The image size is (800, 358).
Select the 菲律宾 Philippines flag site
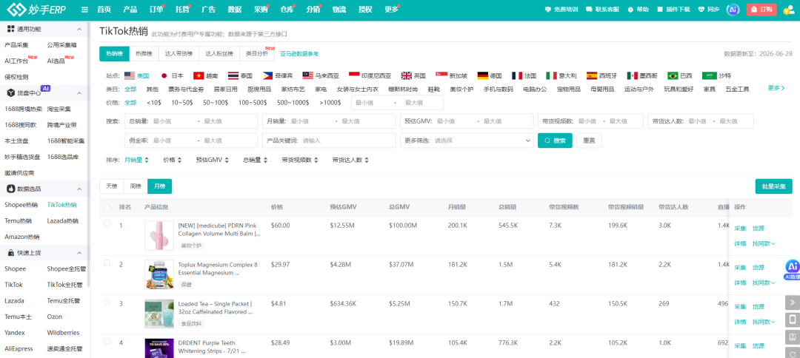point(278,75)
